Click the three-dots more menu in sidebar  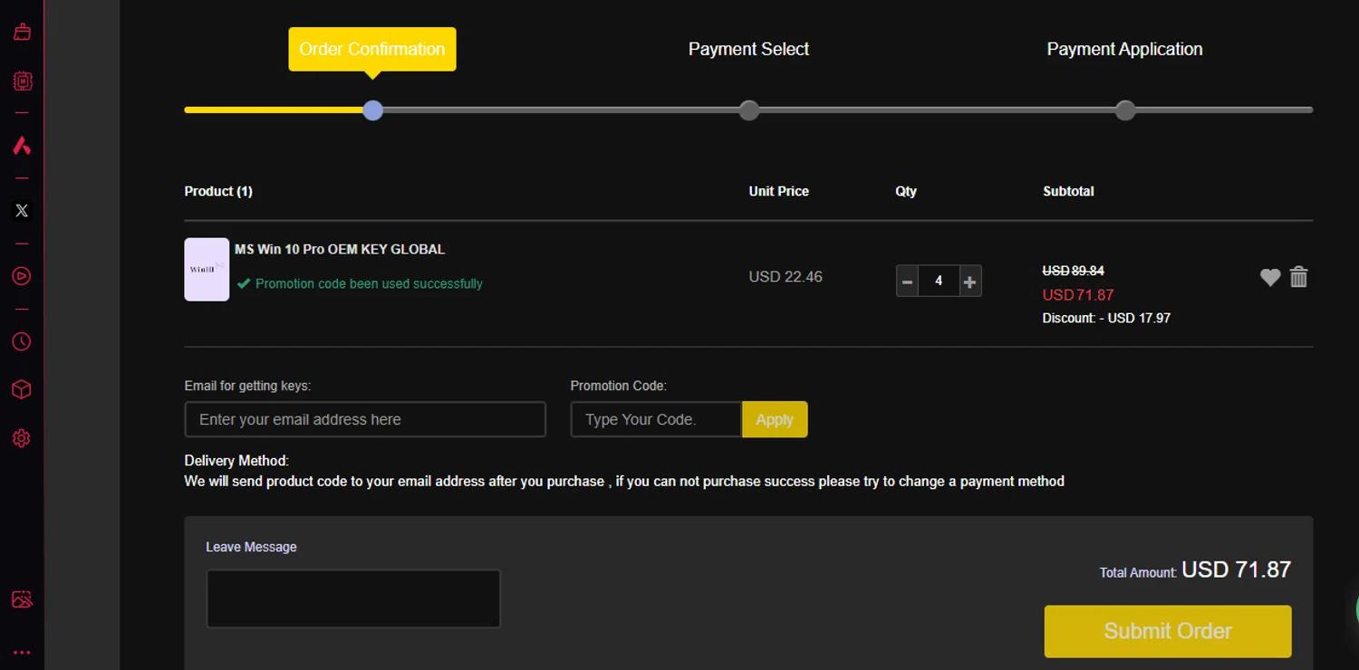pyautogui.click(x=22, y=653)
